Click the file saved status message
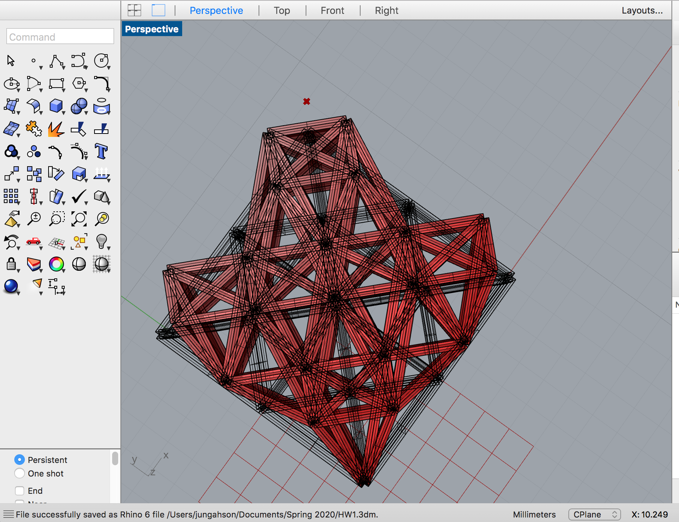The width and height of the screenshot is (679, 522). click(197, 514)
